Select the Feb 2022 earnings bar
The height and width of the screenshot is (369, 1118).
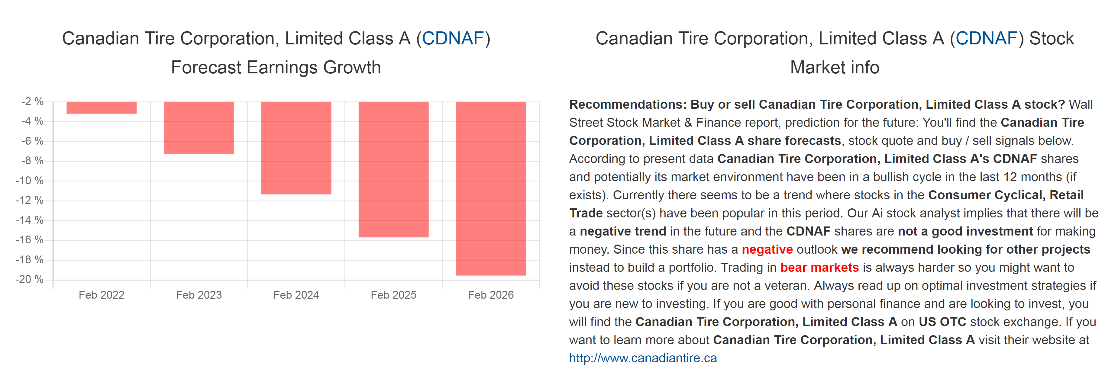(x=102, y=108)
